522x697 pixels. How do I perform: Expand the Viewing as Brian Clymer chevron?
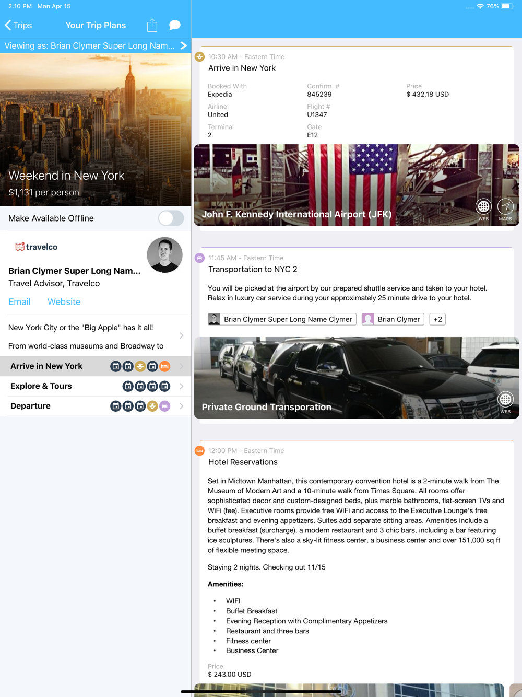coord(183,45)
